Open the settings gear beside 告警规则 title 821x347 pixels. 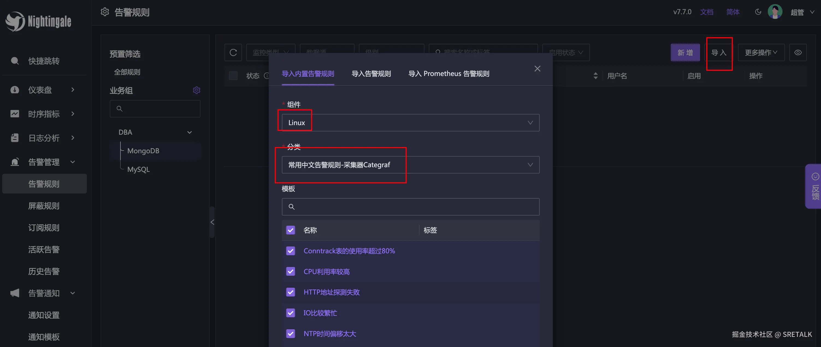pos(105,12)
